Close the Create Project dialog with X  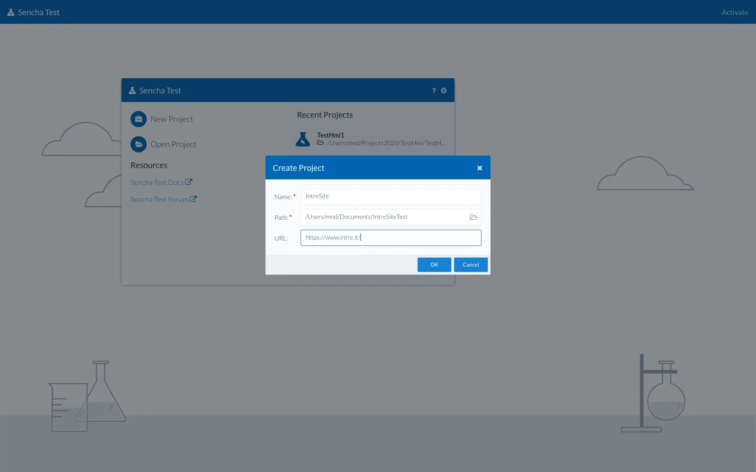tap(480, 168)
